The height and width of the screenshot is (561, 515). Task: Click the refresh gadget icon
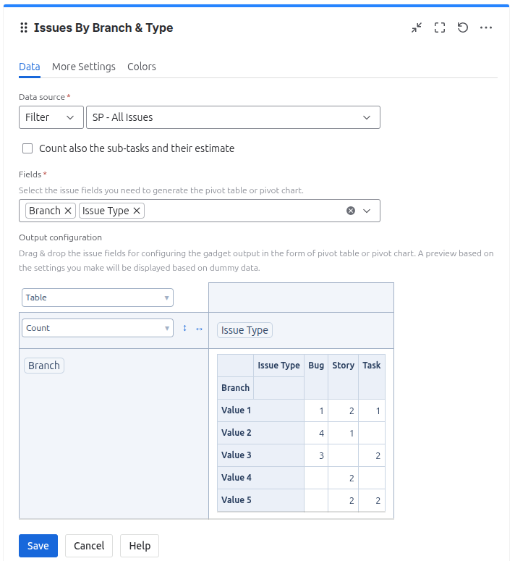(463, 28)
